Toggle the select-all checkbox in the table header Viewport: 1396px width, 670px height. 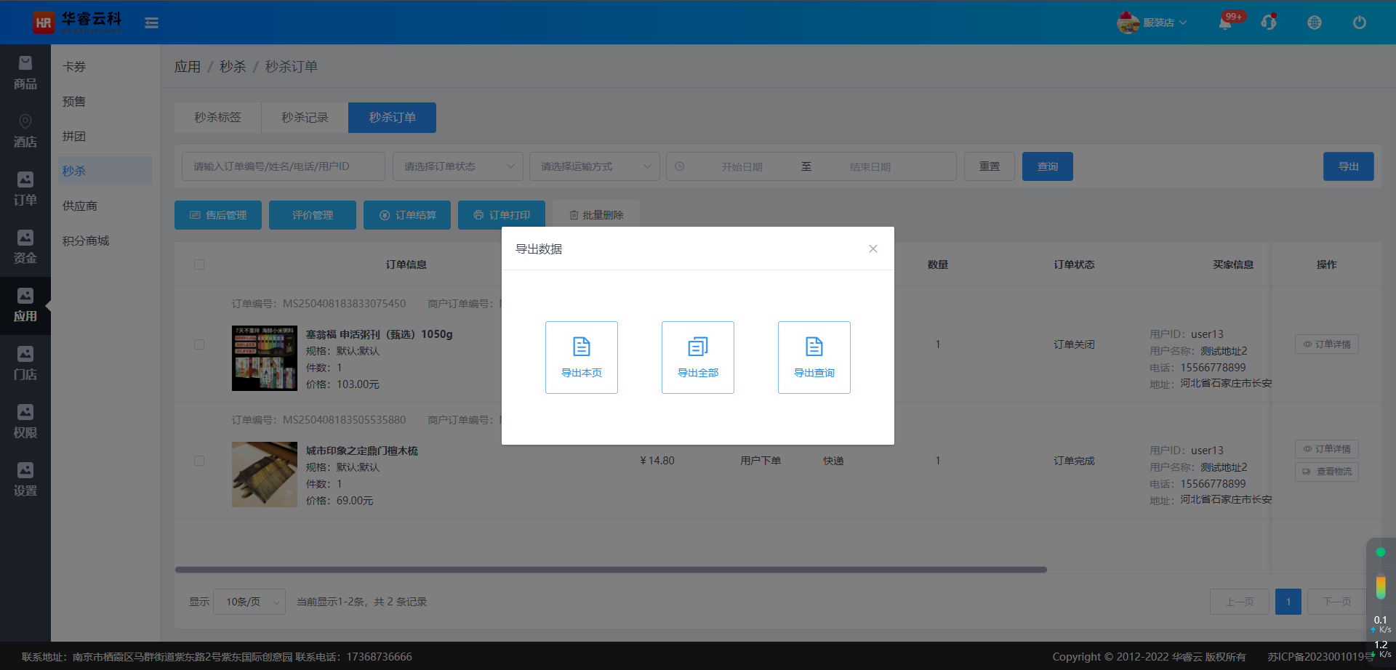tap(199, 265)
